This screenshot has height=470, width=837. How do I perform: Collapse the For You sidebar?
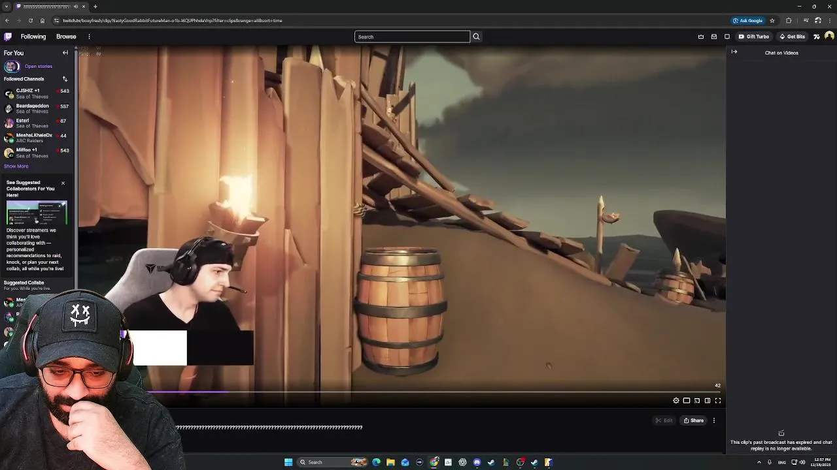[65, 53]
